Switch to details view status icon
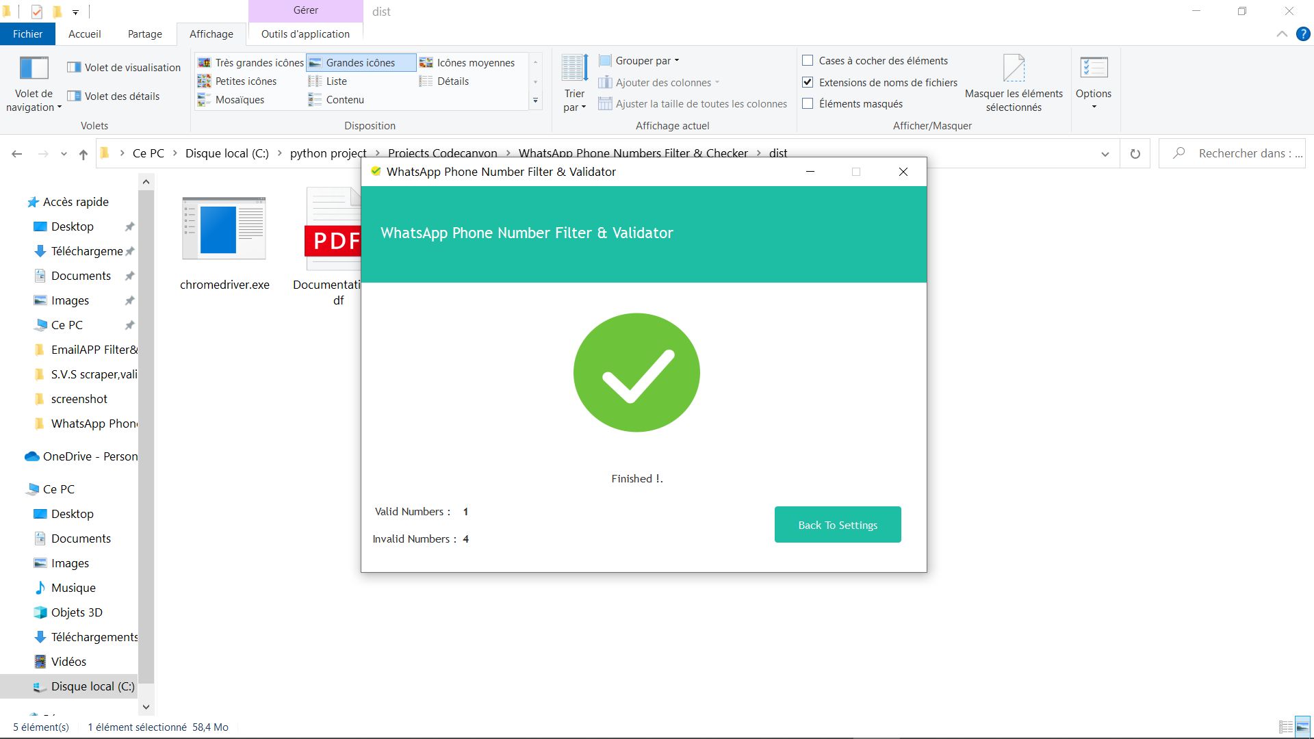Viewport: 1314px width, 739px height. [1285, 727]
